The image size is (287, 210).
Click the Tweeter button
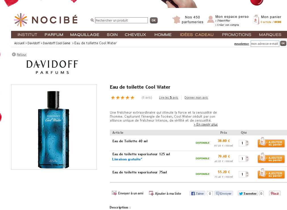tap(248, 193)
